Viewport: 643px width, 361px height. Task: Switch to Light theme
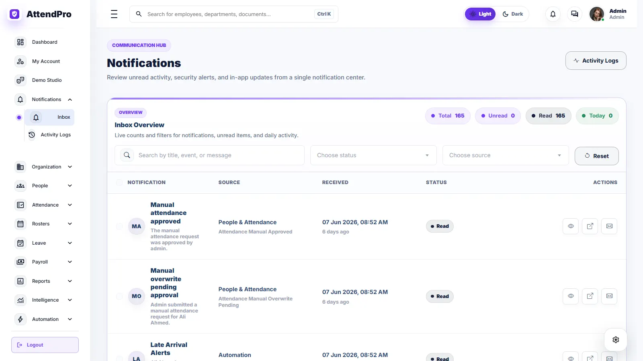click(x=480, y=14)
